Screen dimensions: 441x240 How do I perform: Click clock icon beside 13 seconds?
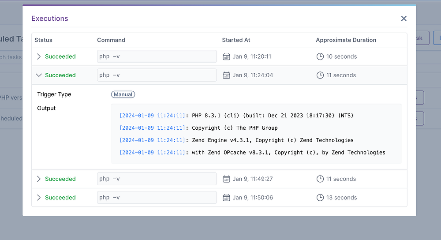(x=320, y=198)
